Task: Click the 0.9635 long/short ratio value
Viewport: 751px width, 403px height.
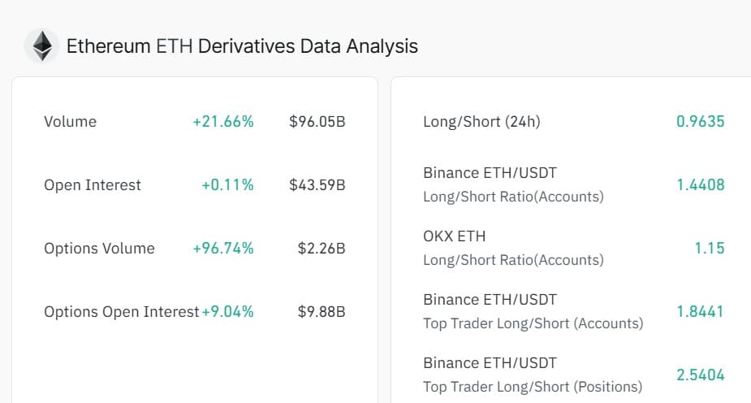Action: coord(701,122)
